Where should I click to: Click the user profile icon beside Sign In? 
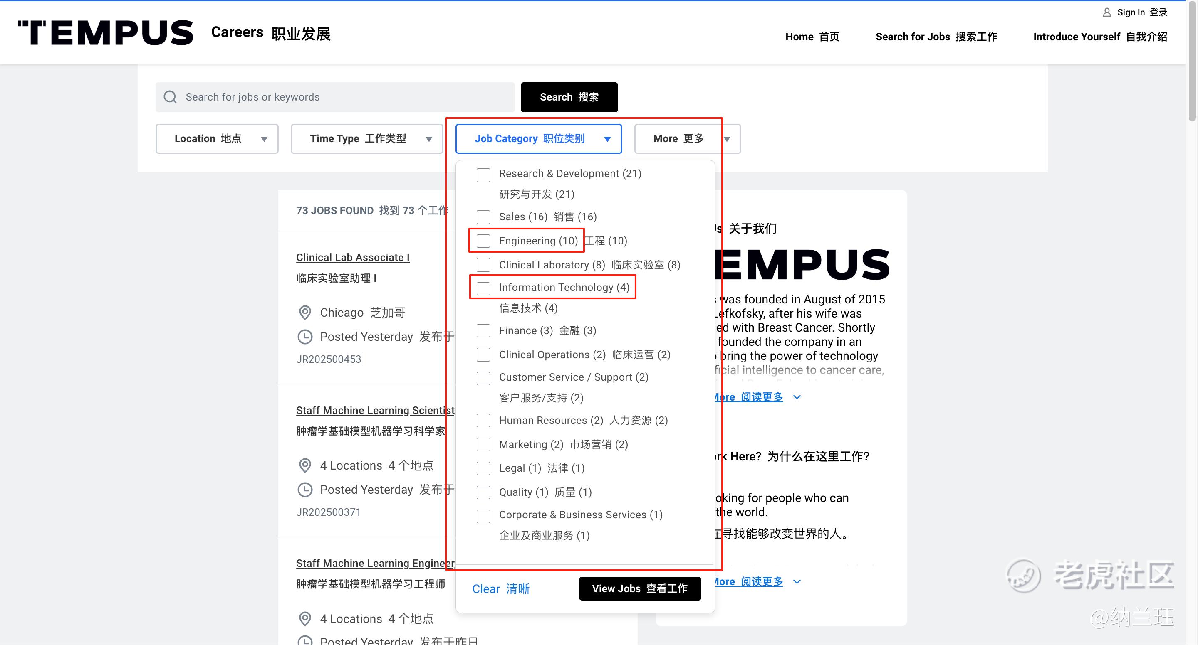(x=1106, y=12)
